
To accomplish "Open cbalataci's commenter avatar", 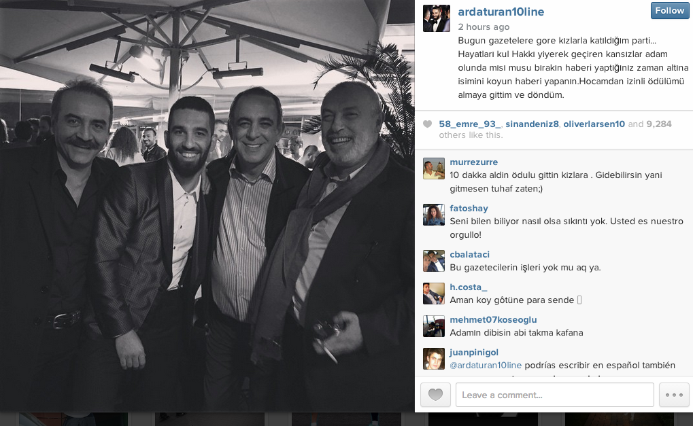I will [434, 260].
